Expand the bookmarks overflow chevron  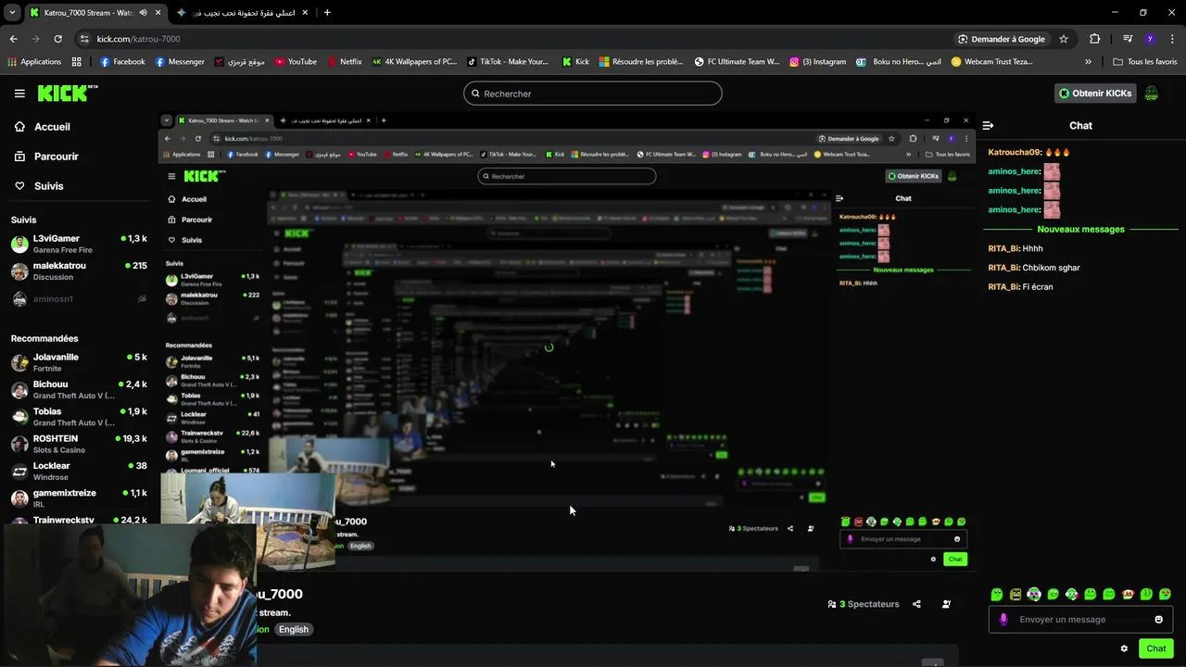pos(1088,62)
